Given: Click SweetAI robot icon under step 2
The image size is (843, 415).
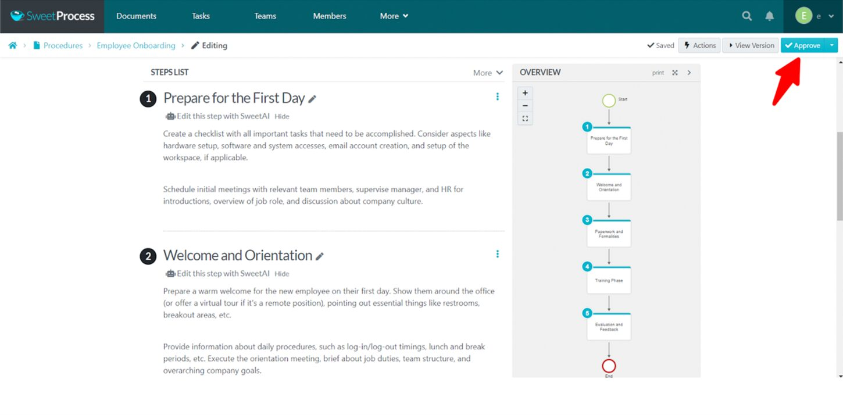Looking at the screenshot, I should click(x=170, y=273).
